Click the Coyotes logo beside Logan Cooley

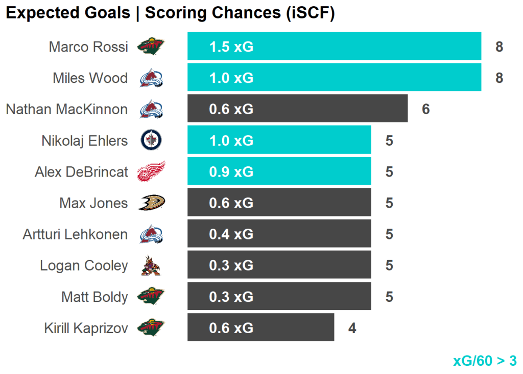point(151,266)
